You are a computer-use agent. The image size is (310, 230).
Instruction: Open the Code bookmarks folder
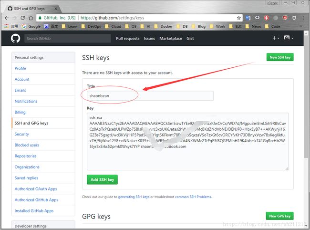pyautogui.click(x=272, y=26)
